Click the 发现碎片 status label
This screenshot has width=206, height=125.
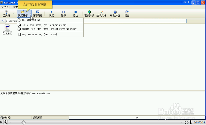pos(38,118)
